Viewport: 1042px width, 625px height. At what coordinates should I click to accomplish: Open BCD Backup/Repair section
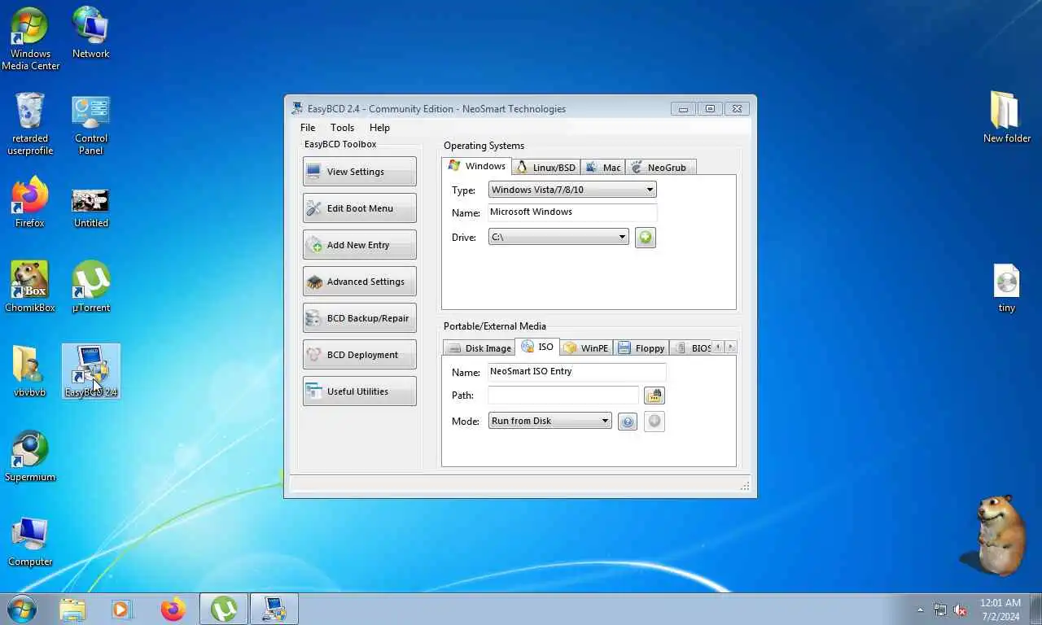[359, 318]
